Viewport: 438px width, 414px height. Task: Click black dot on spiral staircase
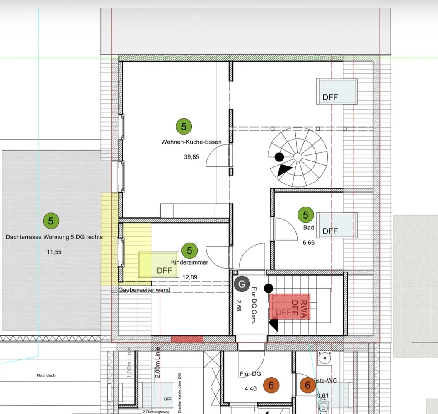279,157
